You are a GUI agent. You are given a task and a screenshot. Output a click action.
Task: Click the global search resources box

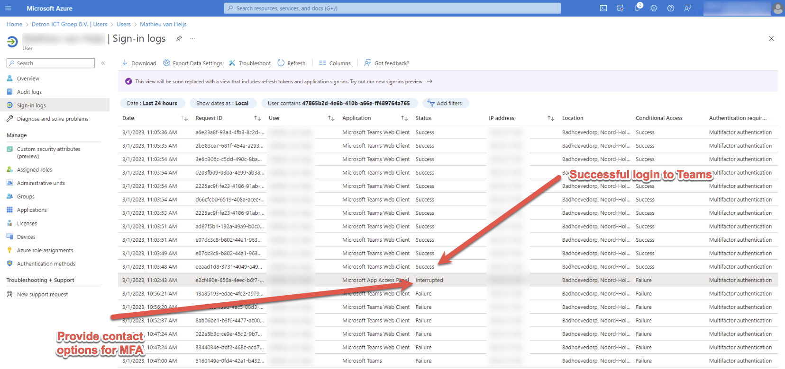coord(392,8)
